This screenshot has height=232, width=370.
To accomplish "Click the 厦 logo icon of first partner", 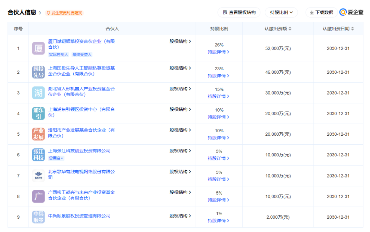I will pyautogui.click(x=38, y=48).
